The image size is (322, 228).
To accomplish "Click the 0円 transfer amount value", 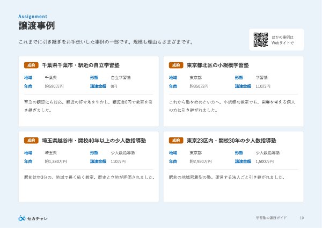I will [114, 86].
